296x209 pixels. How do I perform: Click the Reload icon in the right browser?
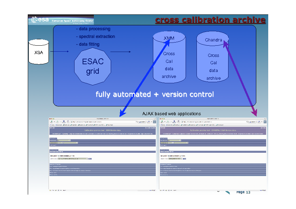click(174, 122)
